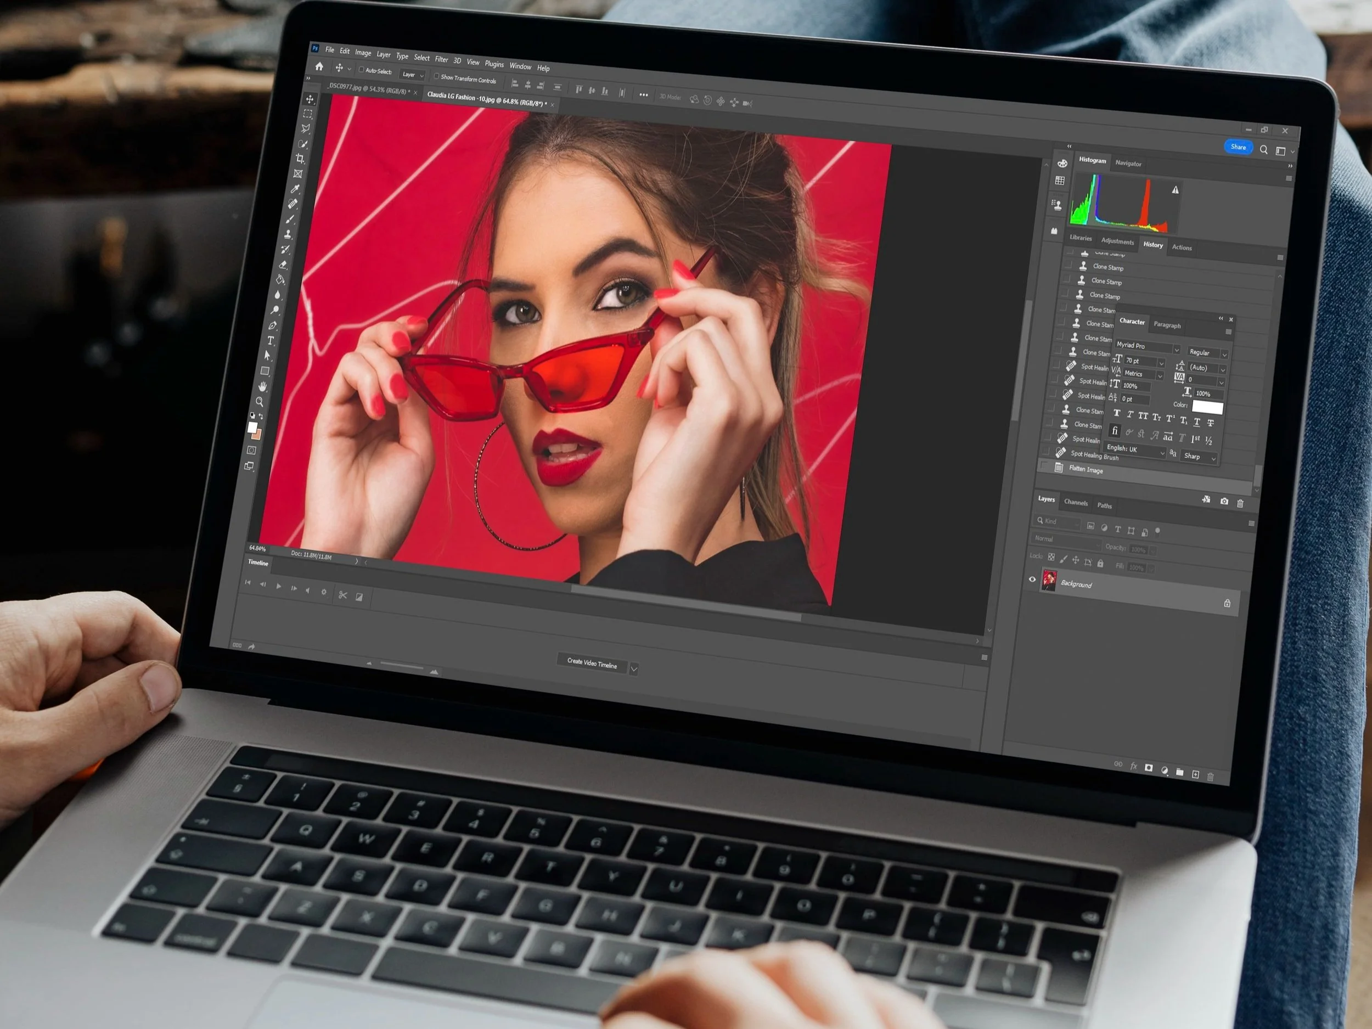Toggle Underline in Character panel
The image size is (1372, 1029).
[x=1197, y=422]
